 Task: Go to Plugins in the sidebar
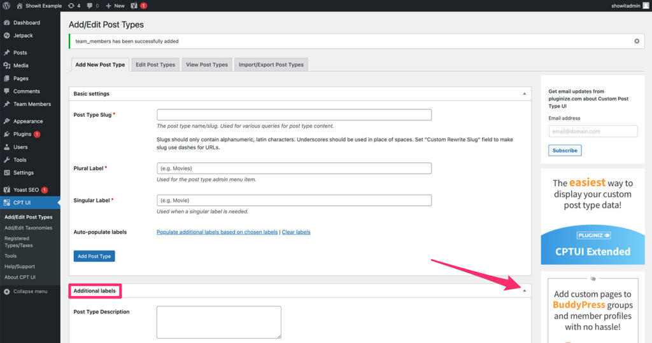22,134
